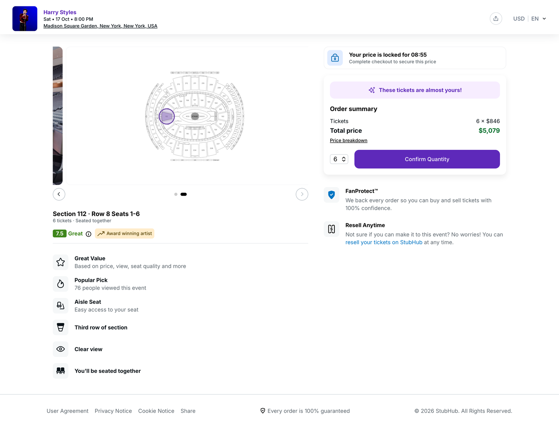This screenshot has height=427, width=559.
Task: Click the USD currency label
Action: pyautogui.click(x=519, y=19)
